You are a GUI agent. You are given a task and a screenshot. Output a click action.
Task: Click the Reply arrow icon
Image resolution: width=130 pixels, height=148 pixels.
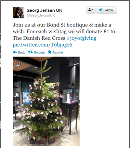tap(15, 52)
